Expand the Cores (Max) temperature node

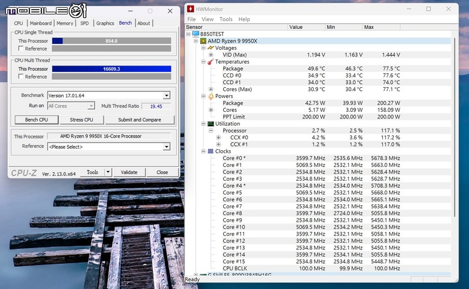point(211,89)
